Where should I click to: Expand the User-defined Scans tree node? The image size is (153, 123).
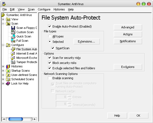[3, 75]
